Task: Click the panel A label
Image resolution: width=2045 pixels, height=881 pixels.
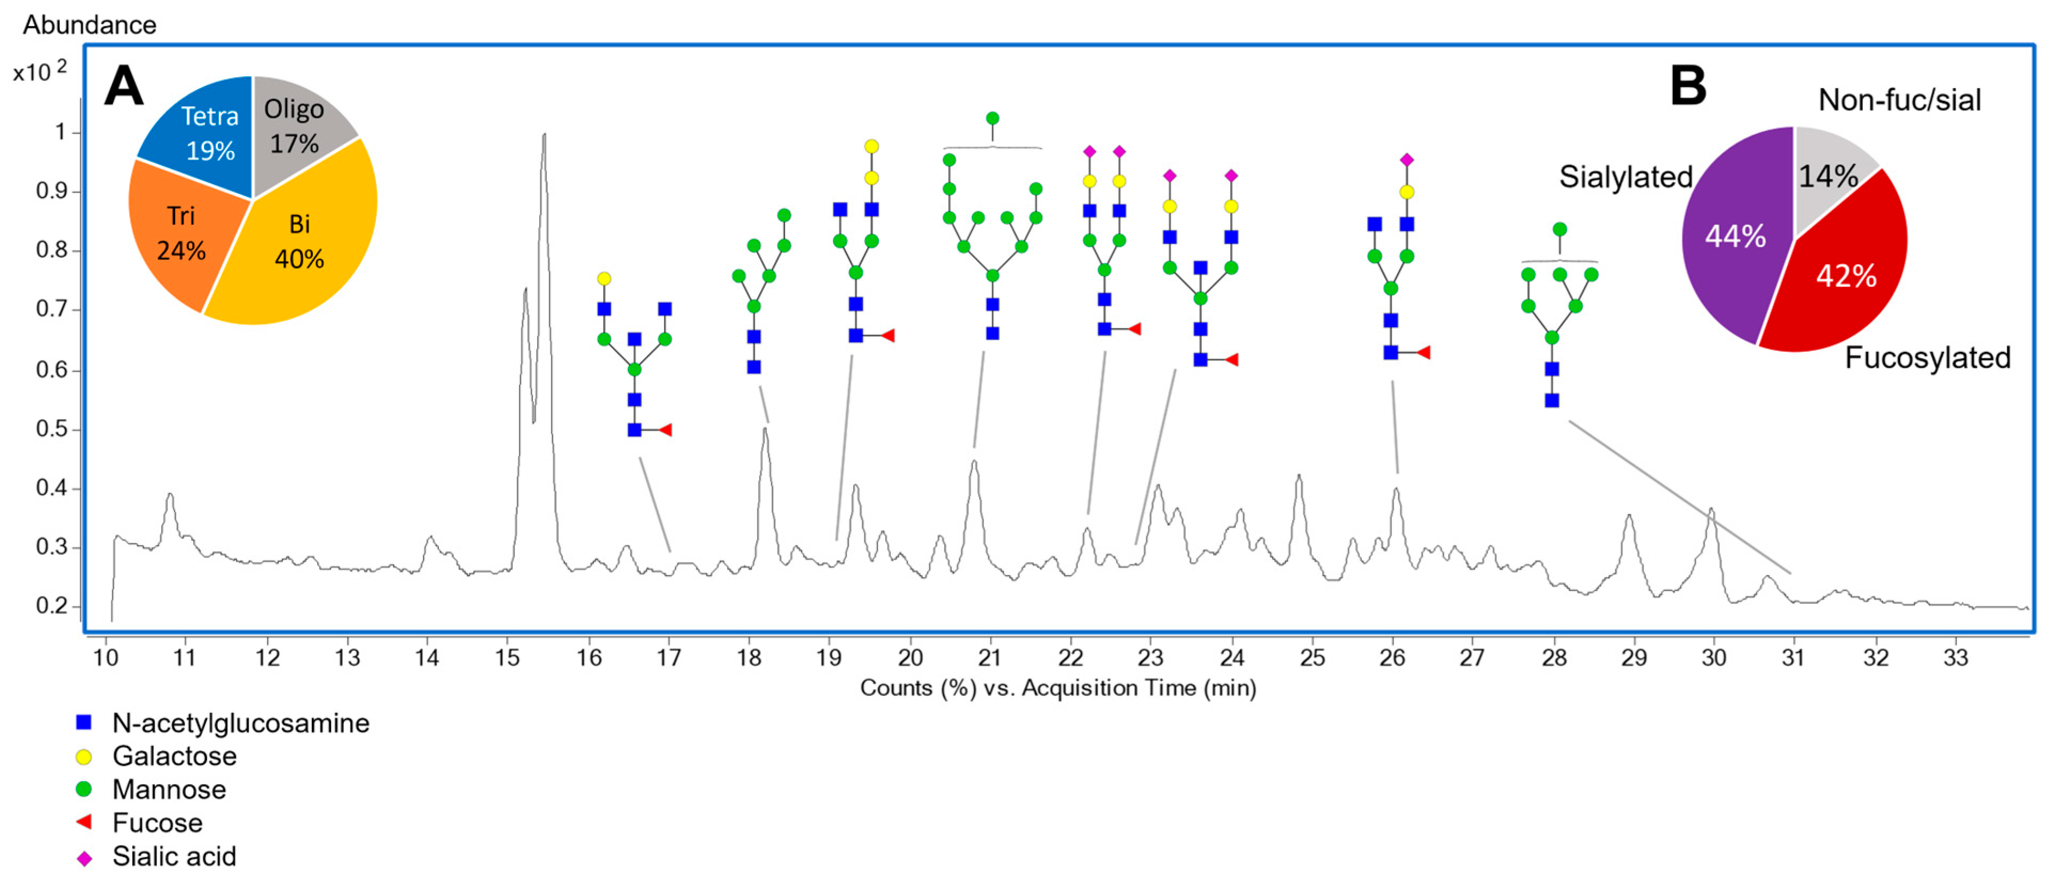Action: click(x=124, y=86)
